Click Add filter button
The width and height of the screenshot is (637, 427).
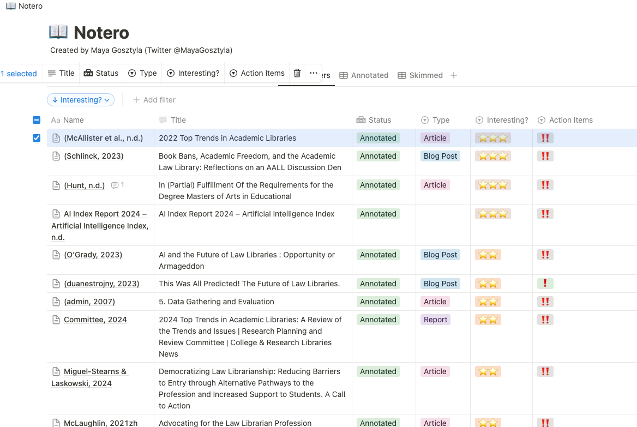click(154, 100)
